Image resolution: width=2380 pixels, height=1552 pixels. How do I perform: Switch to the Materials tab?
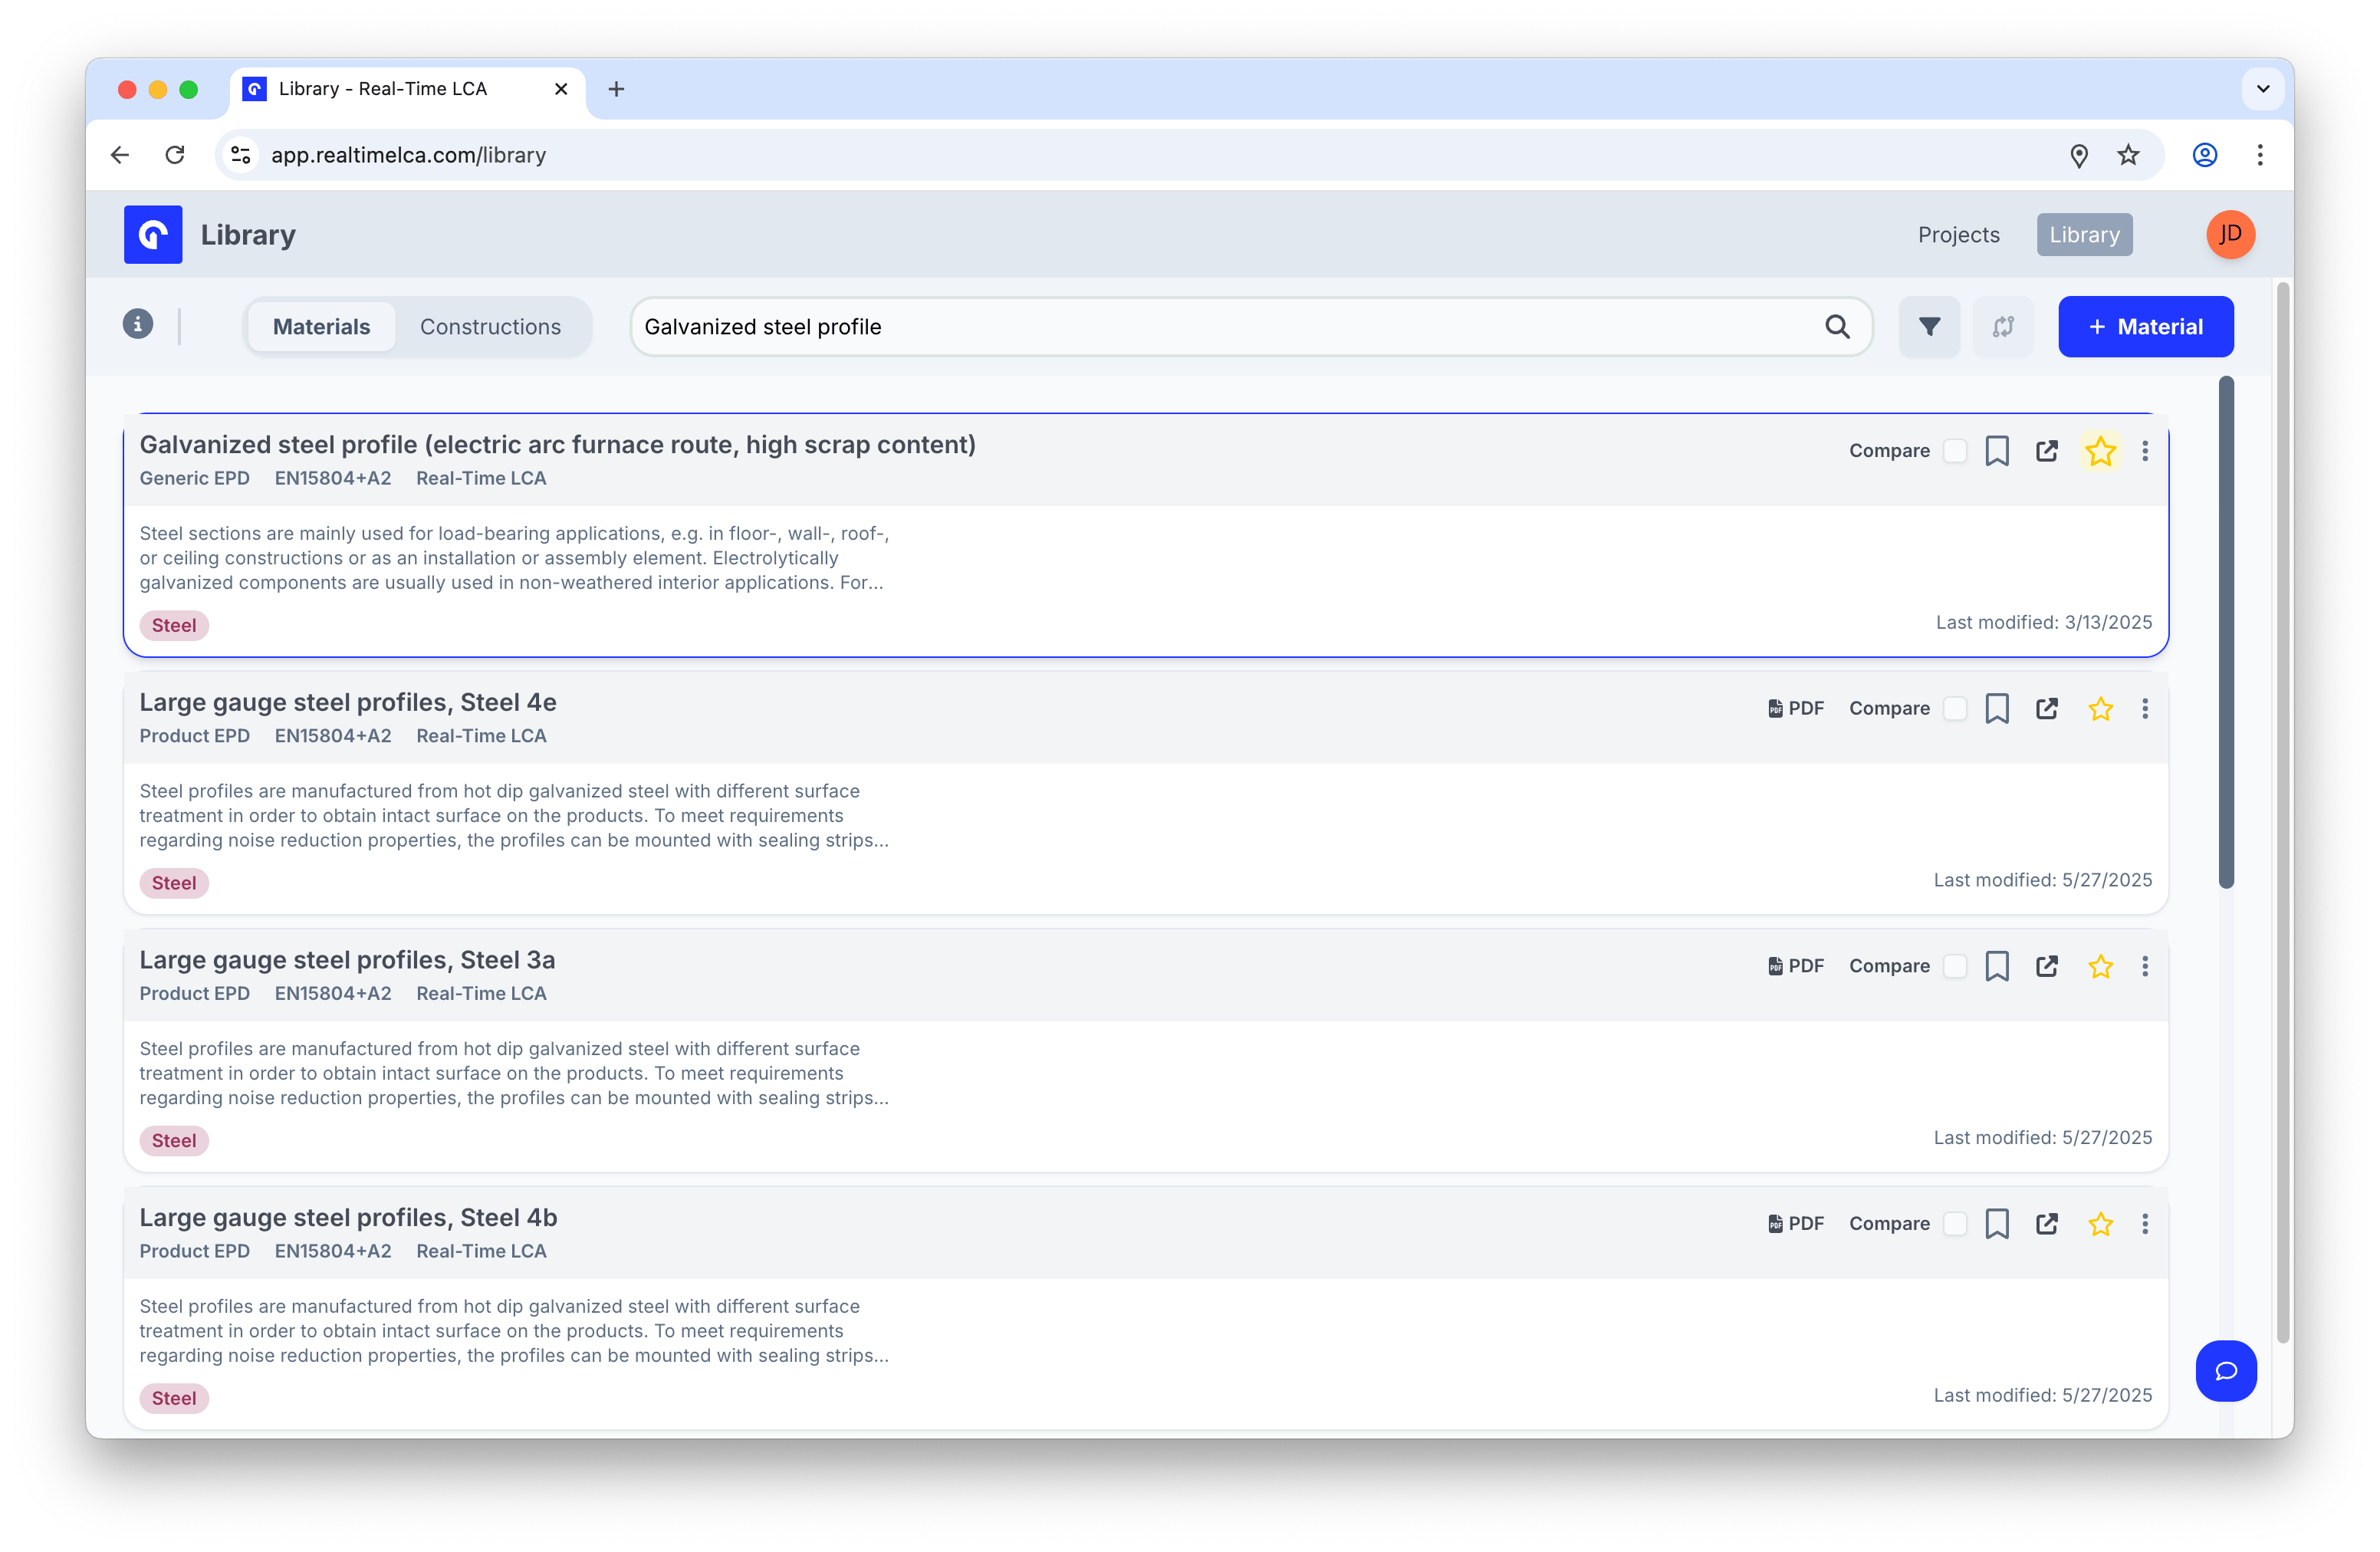pyautogui.click(x=321, y=327)
